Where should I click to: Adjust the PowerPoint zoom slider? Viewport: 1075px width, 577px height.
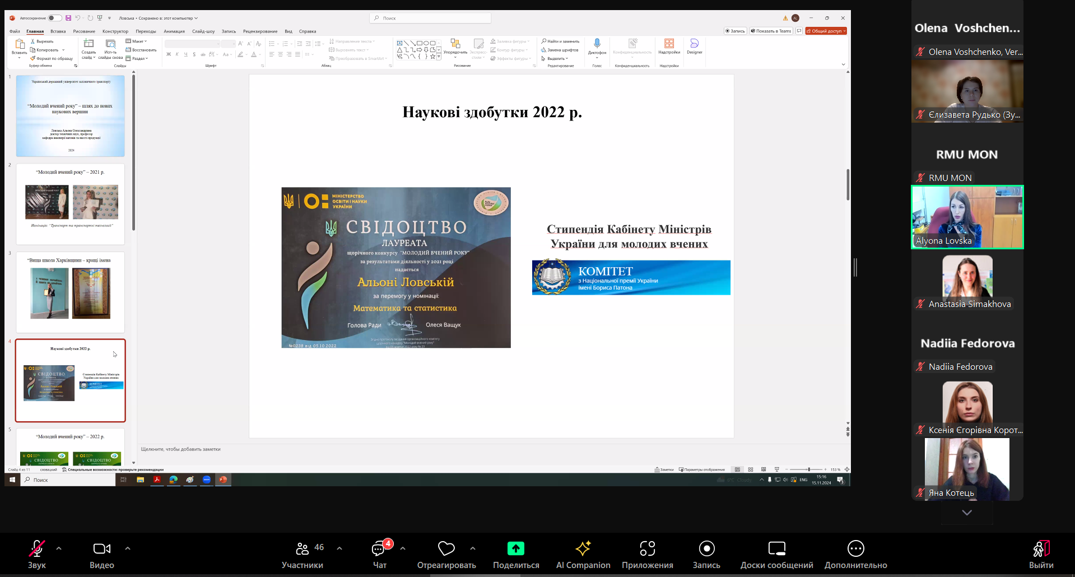coord(808,469)
